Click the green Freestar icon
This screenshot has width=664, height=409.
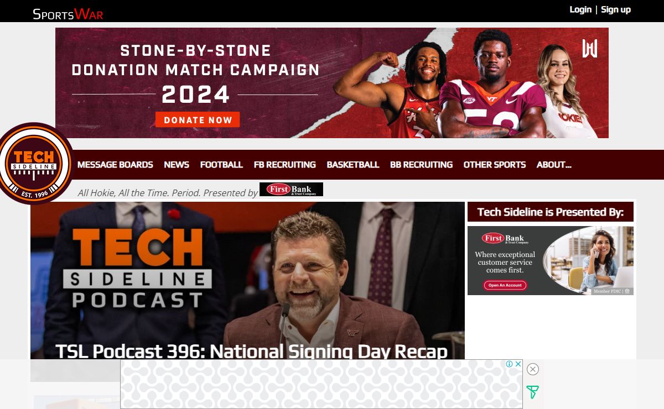pos(532,392)
